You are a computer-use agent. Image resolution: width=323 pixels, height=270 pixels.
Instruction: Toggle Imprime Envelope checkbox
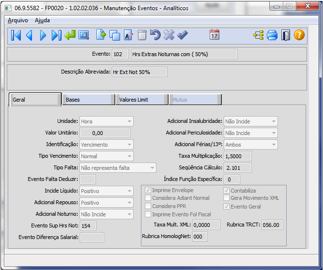coord(148,190)
